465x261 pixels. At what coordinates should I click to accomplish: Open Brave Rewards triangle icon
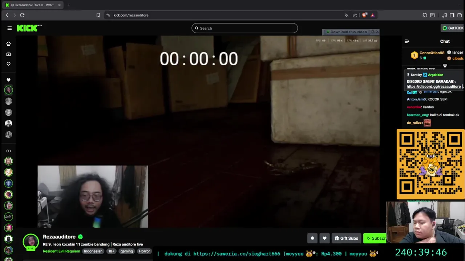point(372,15)
